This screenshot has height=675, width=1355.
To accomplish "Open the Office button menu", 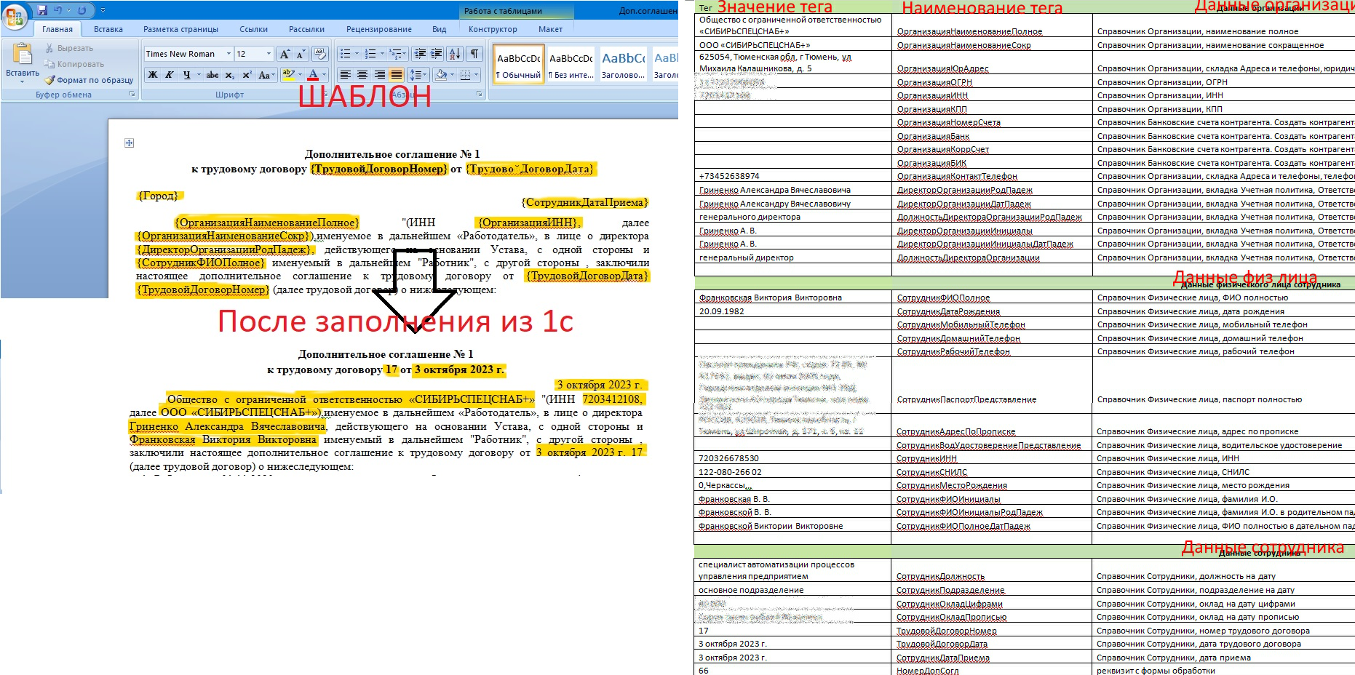I will (15, 16).
